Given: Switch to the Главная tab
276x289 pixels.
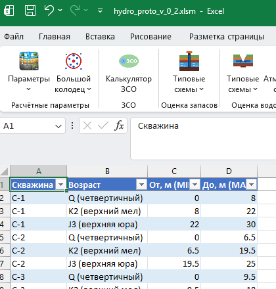Looking at the screenshot, I should [x=55, y=37].
